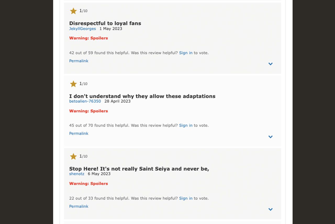This screenshot has width=335, height=224.
Task: Open 'I don't understand why they allow these adaptations'
Action: (x=142, y=96)
